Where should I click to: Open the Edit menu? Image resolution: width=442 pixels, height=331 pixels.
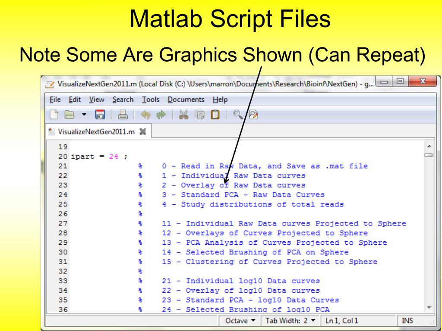point(75,100)
